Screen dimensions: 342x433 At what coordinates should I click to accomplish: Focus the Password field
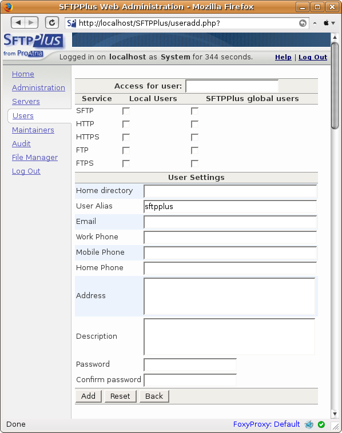(x=190, y=364)
